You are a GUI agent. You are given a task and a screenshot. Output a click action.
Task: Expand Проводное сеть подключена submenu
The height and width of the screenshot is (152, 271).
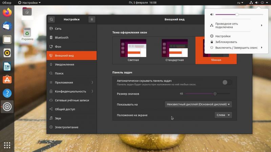236,26
